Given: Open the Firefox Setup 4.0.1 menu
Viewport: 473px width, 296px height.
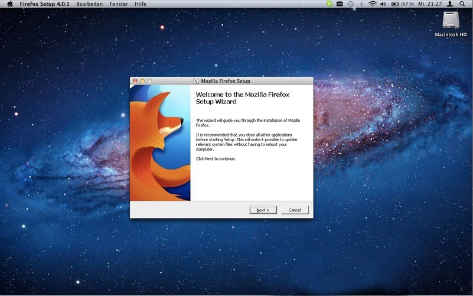Looking at the screenshot, I should (x=45, y=4).
